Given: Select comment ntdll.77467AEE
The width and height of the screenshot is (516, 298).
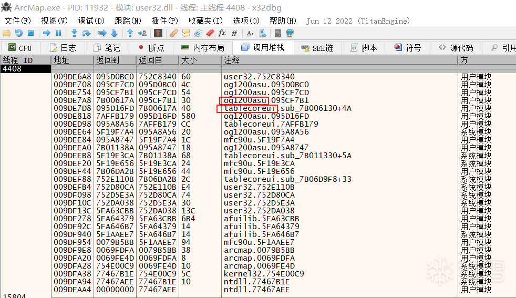Looking at the screenshot, I should (x=256, y=290).
